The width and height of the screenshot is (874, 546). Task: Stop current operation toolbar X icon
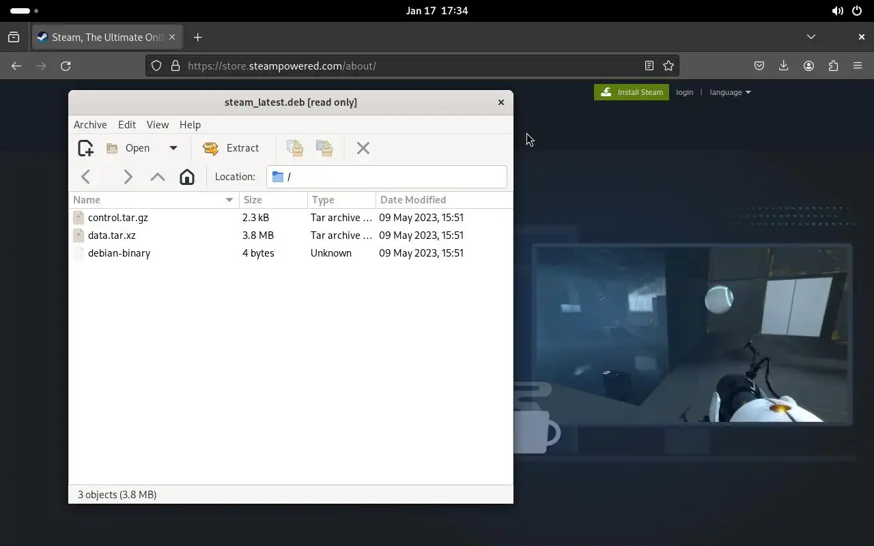tap(363, 148)
